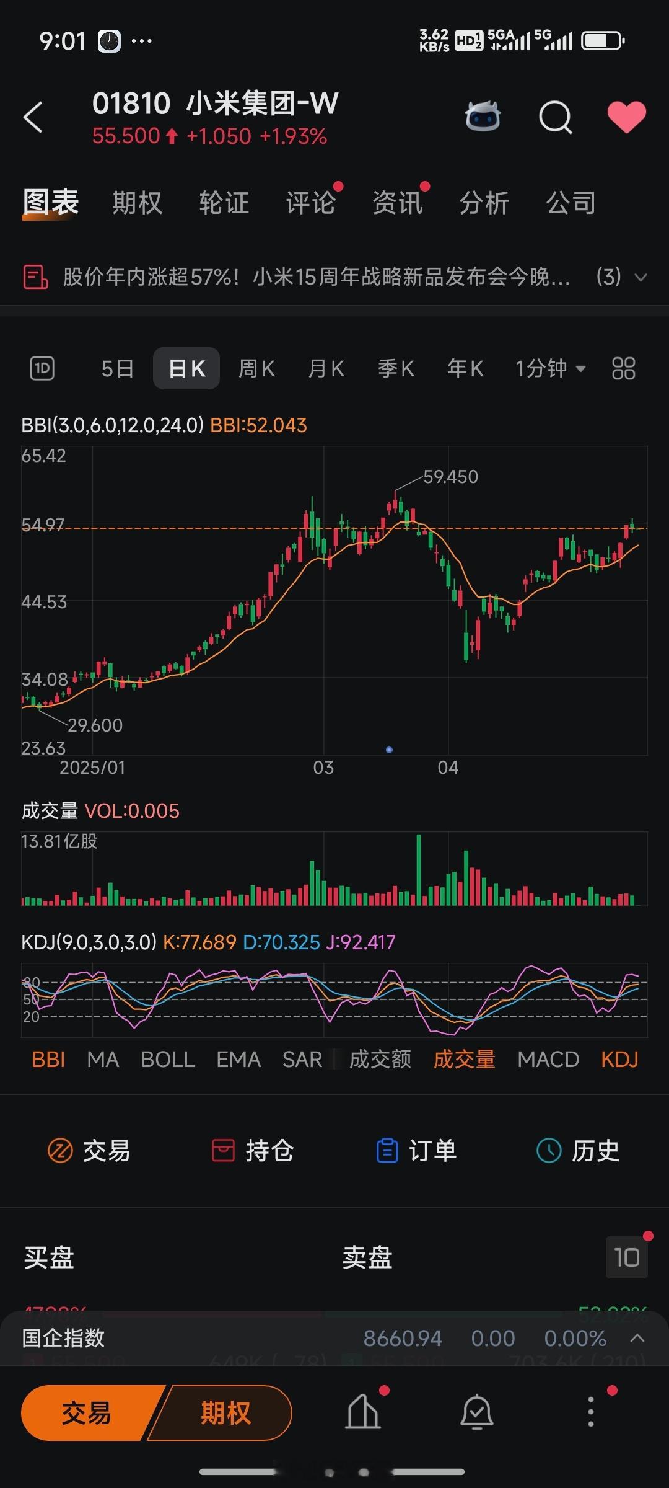Viewport: 669px width, 1488px height.
Task: Open 交易 shortcut with orange icon
Action: (89, 1151)
